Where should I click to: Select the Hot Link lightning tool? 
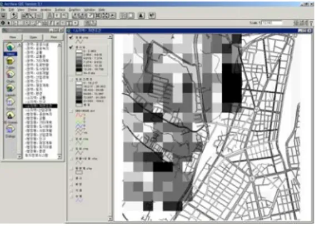[52, 23]
